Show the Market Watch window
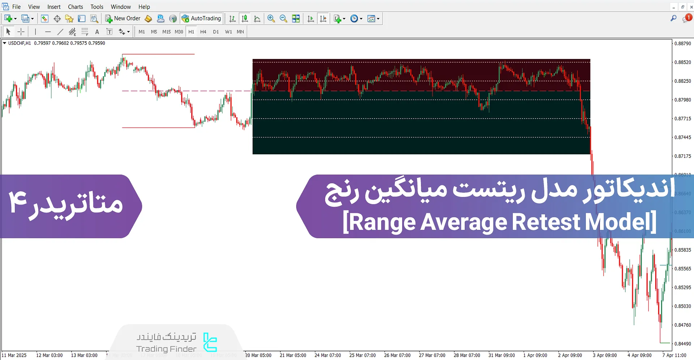 [x=44, y=18]
